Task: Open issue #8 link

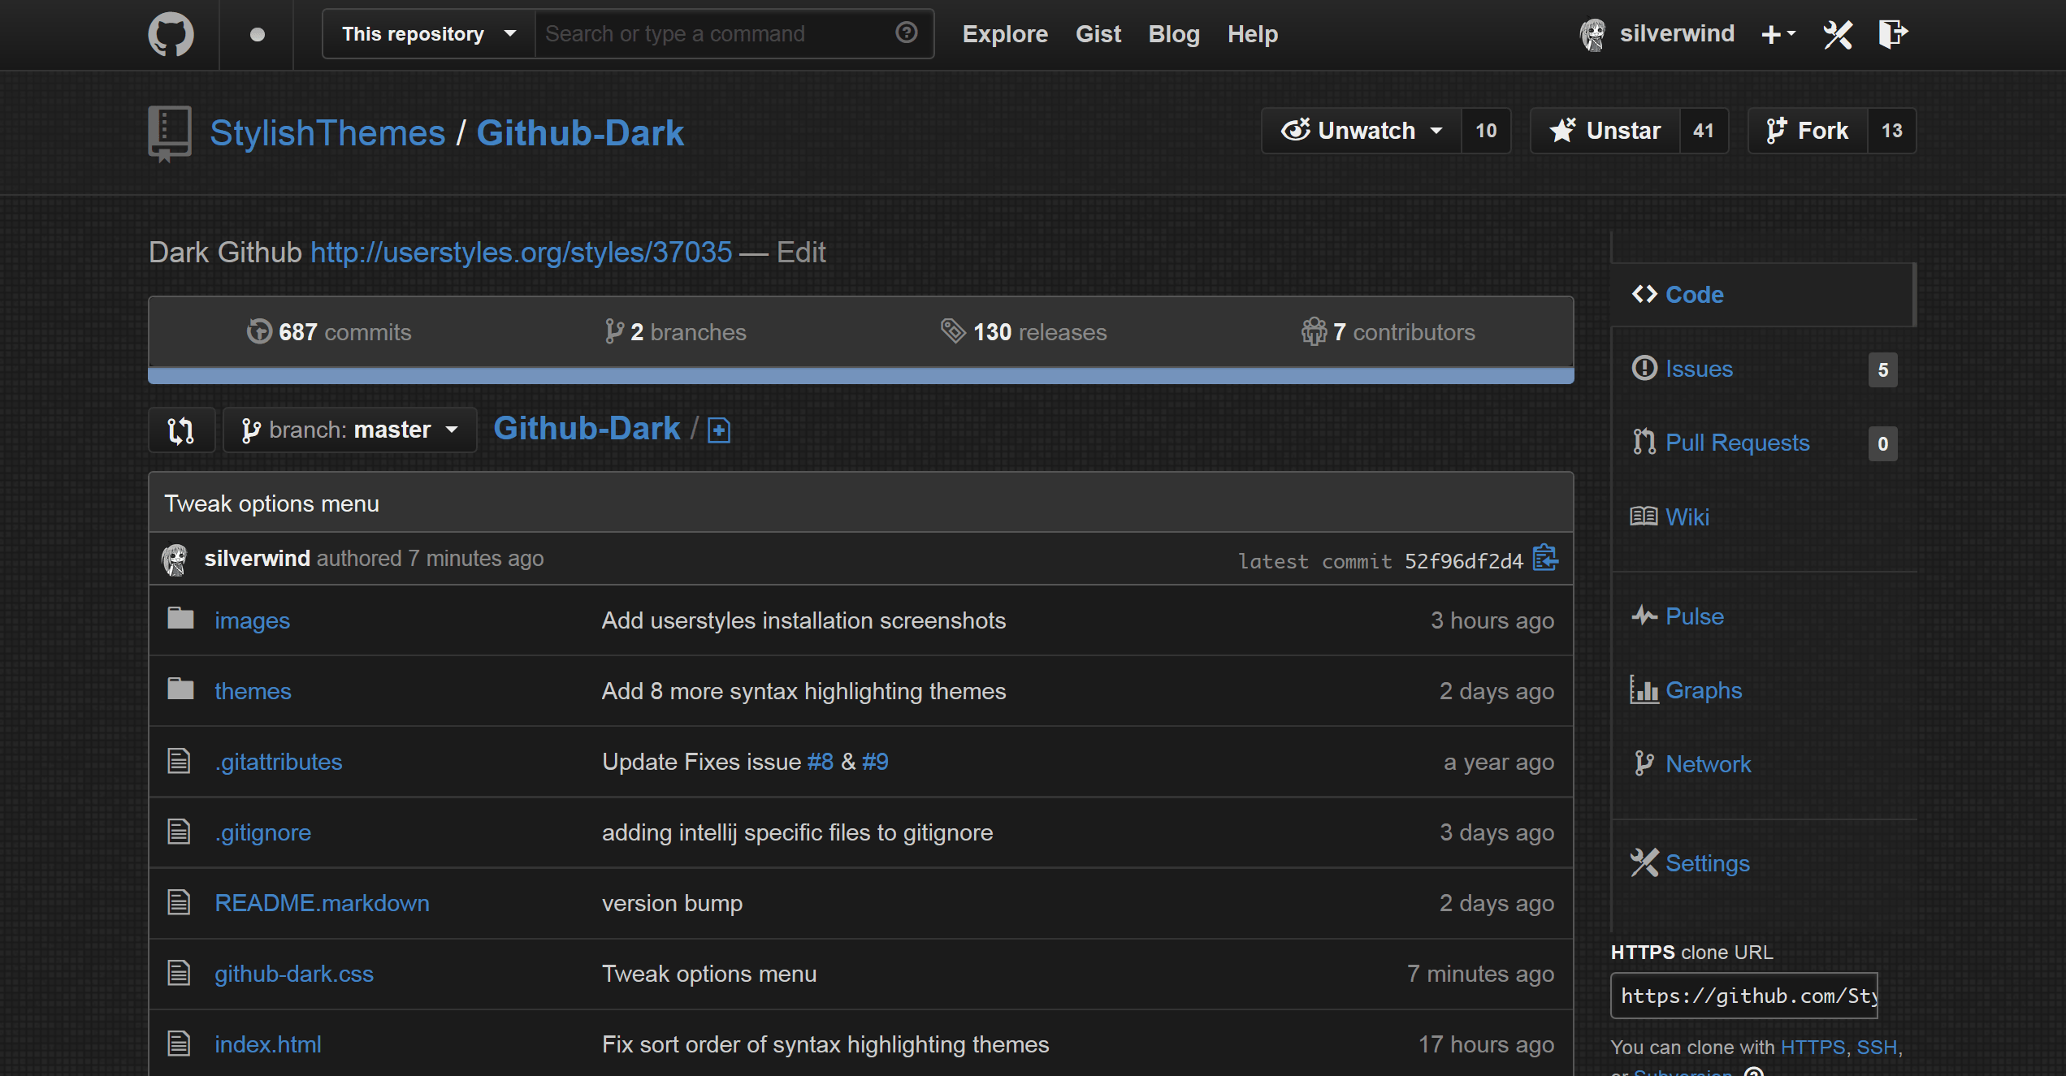Action: (x=821, y=762)
